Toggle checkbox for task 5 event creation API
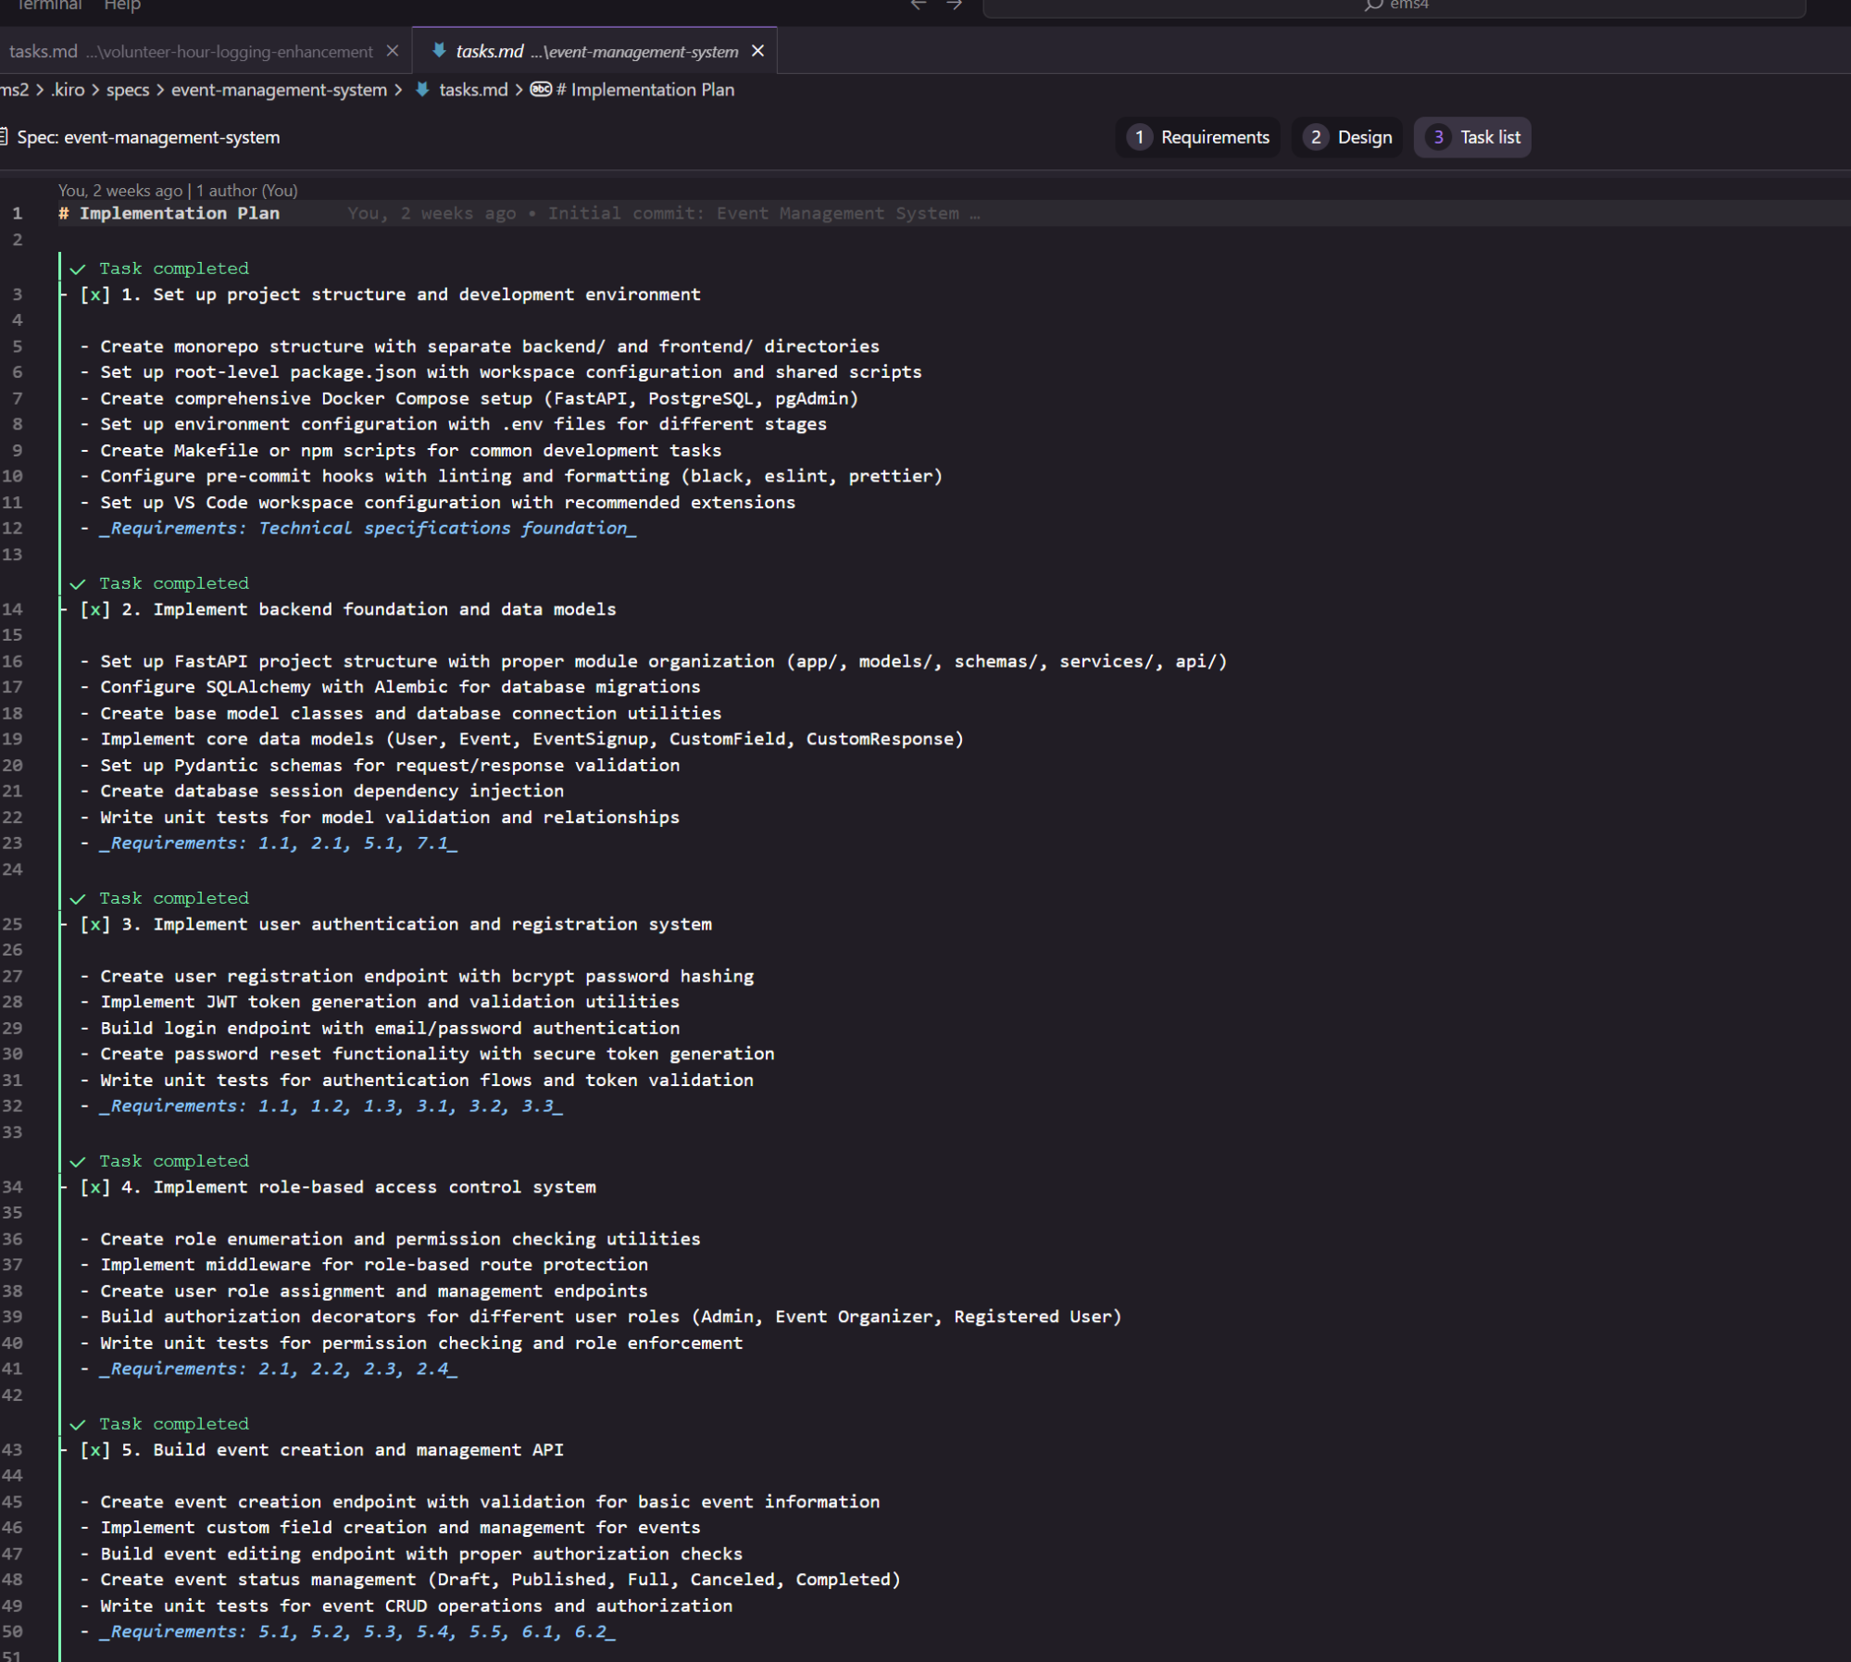Viewport: 1851px width, 1662px height. [x=94, y=1450]
